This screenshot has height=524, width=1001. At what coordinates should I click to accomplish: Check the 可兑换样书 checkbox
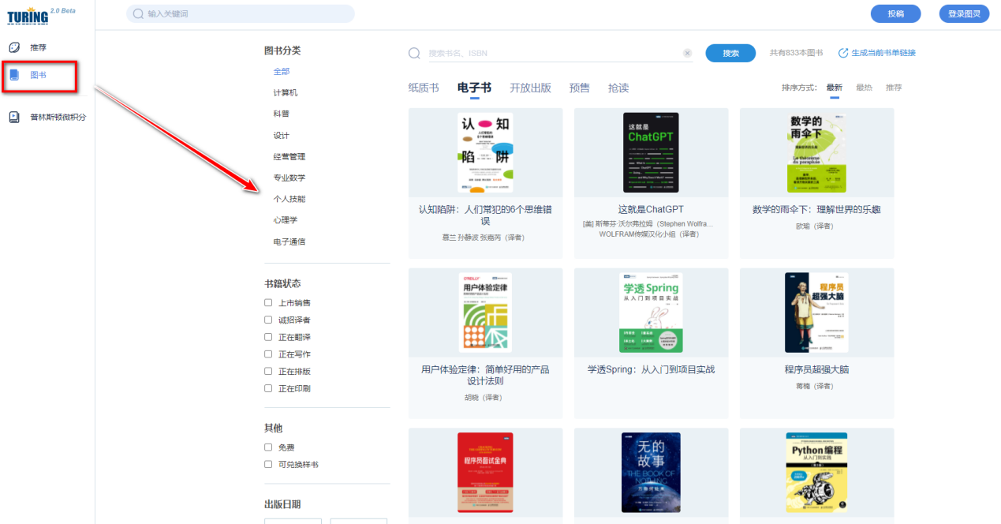[x=268, y=464]
